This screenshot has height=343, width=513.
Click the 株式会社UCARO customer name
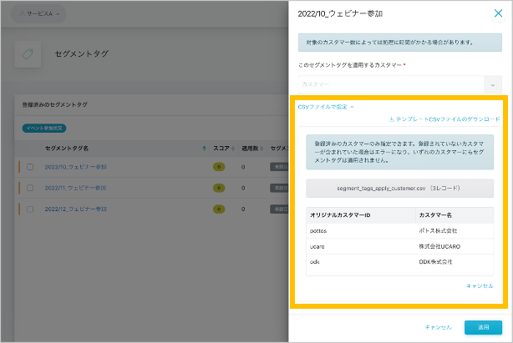click(439, 246)
